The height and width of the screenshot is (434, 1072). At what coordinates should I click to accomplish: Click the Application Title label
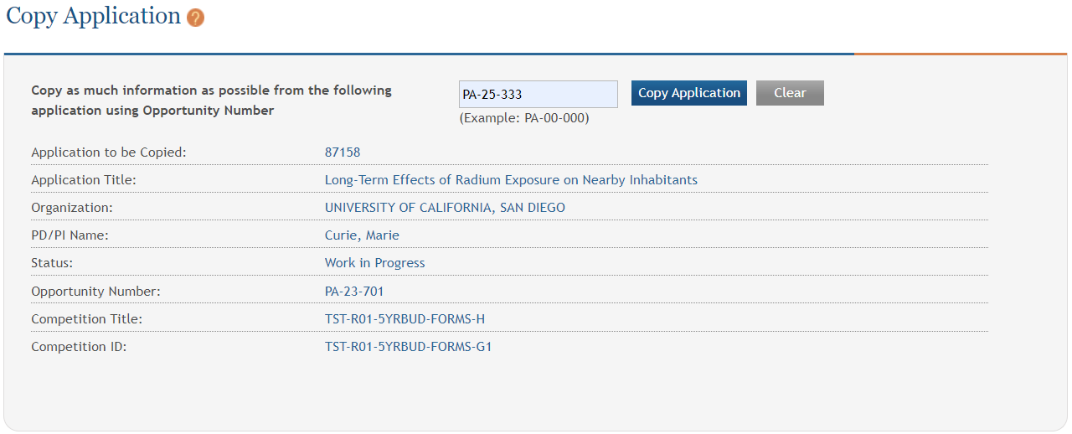coord(84,180)
